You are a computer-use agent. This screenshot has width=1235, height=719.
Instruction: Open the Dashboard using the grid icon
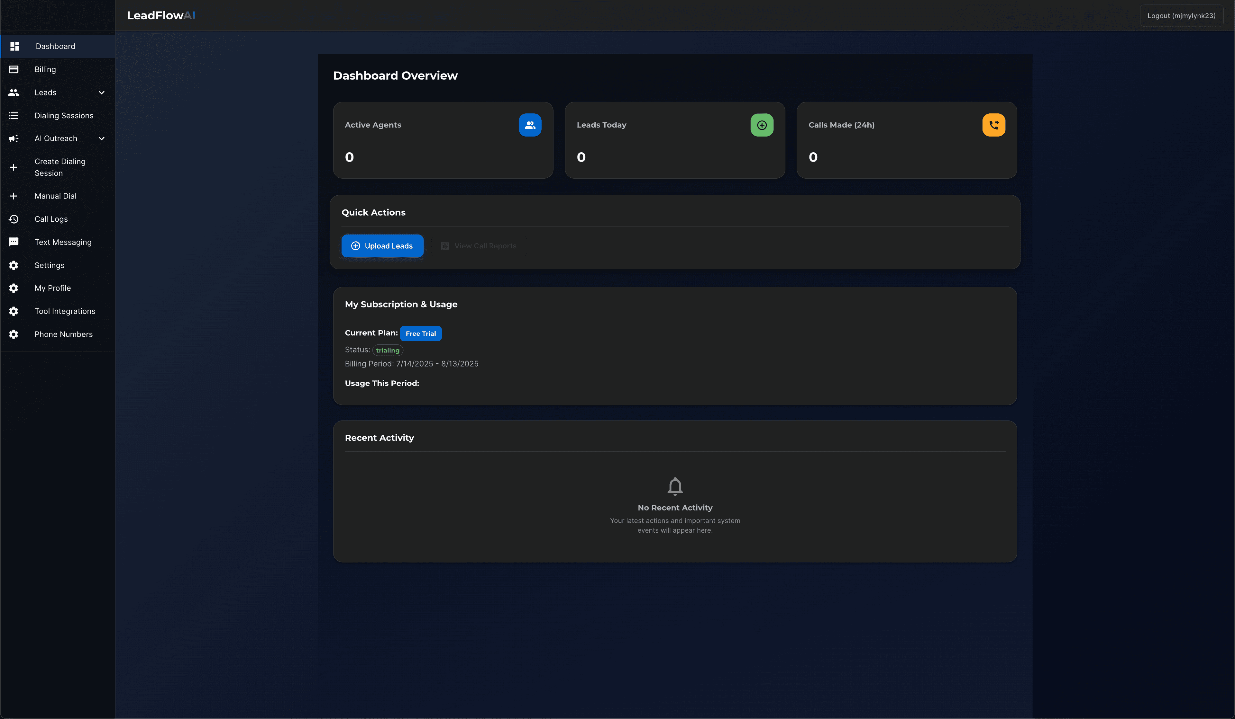pyautogui.click(x=14, y=46)
